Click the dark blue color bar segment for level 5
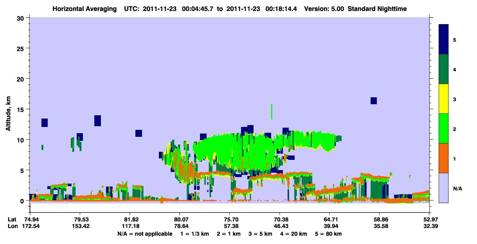The width and height of the screenshot is (477, 244). tap(444, 40)
